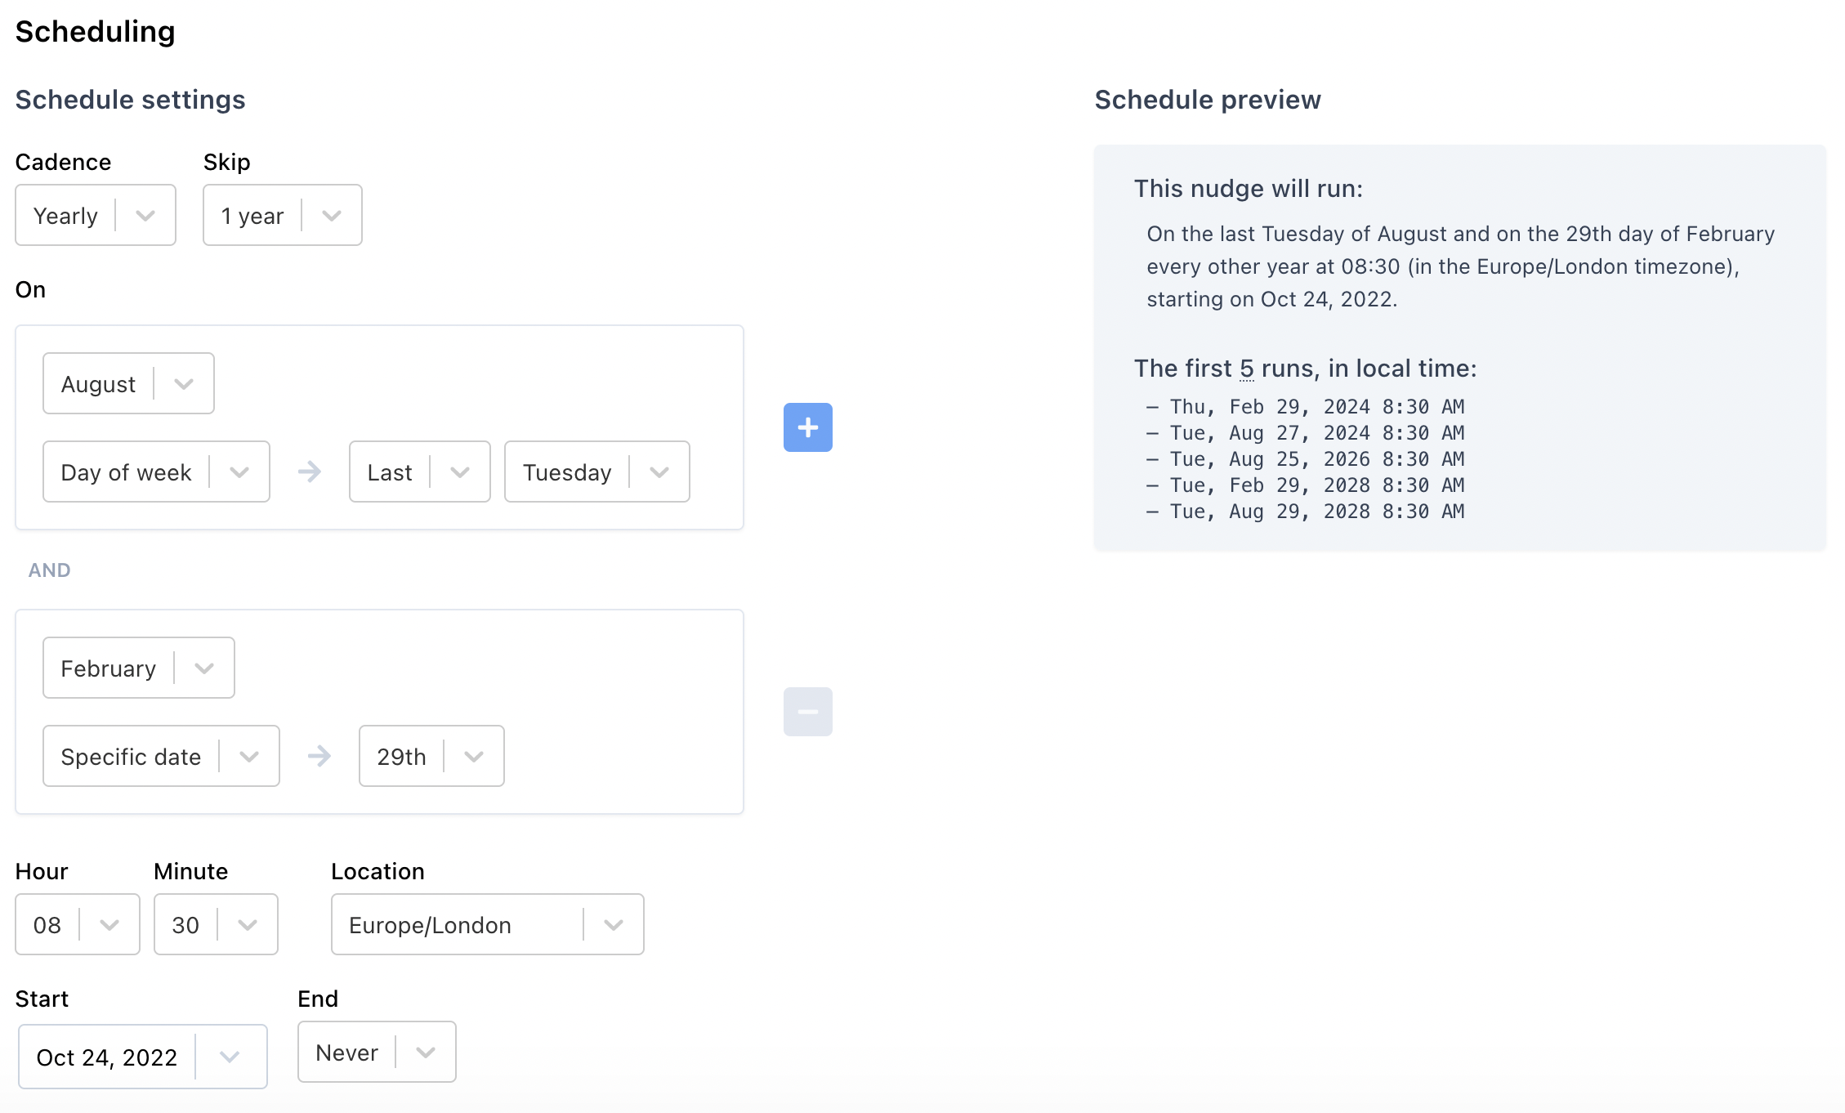Click the chevron next to 29th
This screenshot has width=1845, height=1113.
pos(474,757)
